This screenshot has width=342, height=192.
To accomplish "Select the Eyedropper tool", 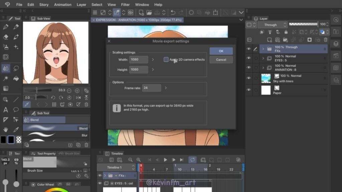I will coord(16,129).
